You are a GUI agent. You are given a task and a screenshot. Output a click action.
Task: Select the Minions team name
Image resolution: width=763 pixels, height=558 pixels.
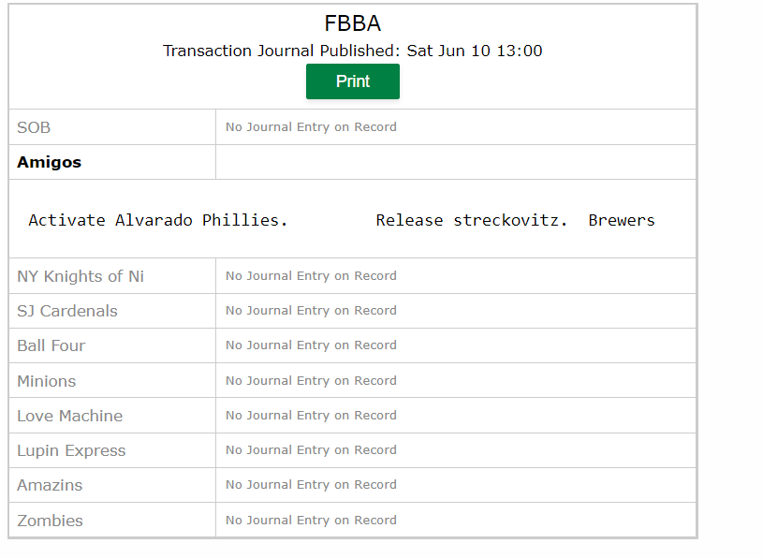tap(46, 381)
